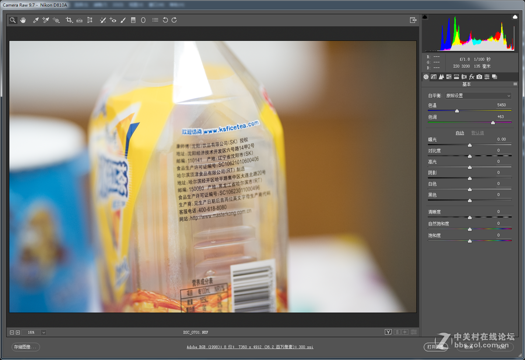Select the Radial Filter tool
Screen dimensions: 525x360
143,20
